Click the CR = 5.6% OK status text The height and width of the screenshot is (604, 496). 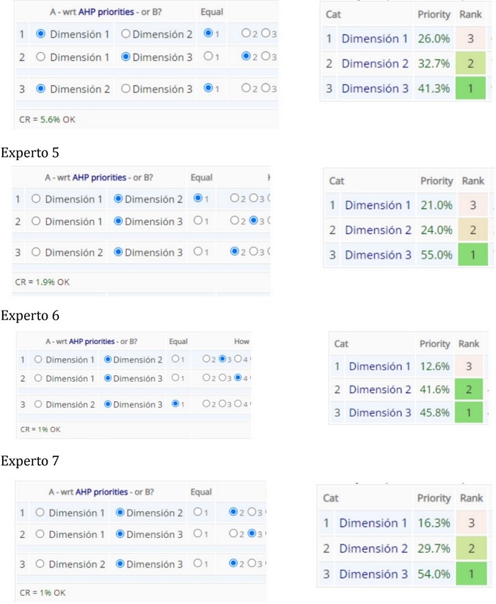47,119
